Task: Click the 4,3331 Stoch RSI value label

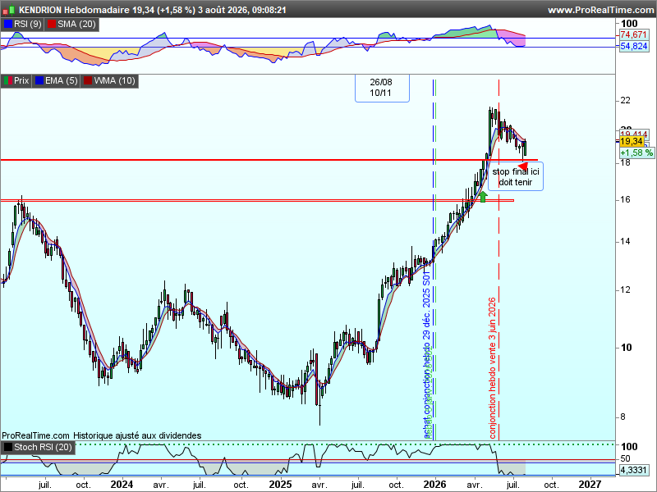Action: (x=633, y=470)
